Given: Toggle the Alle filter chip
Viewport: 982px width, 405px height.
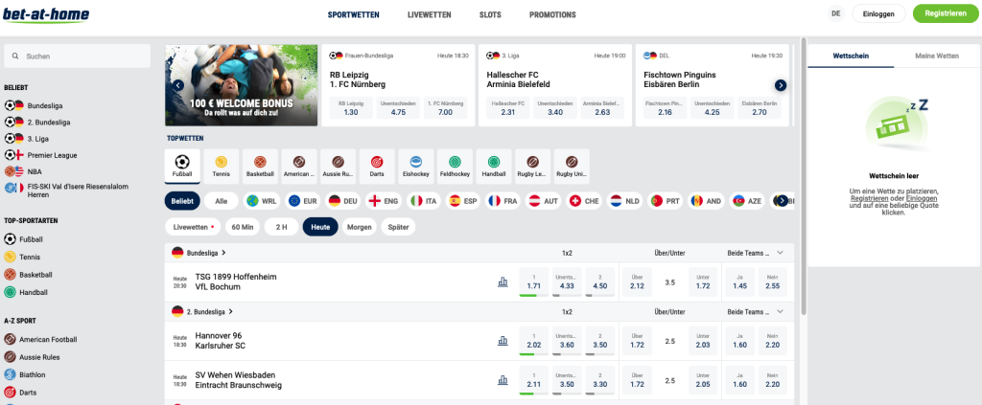Looking at the screenshot, I should [221, 201].
